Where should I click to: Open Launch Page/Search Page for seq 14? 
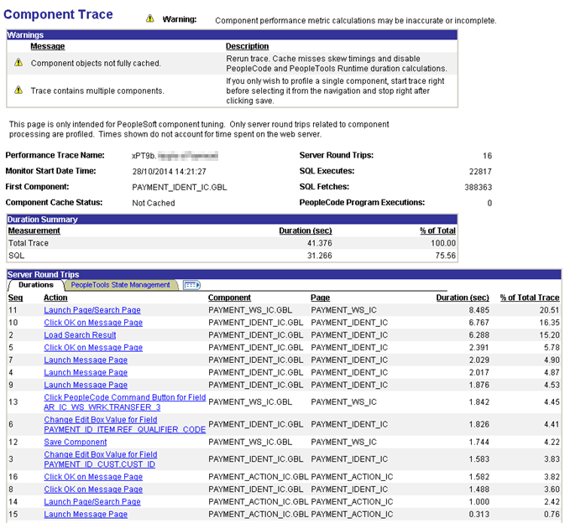pos(92,502)
